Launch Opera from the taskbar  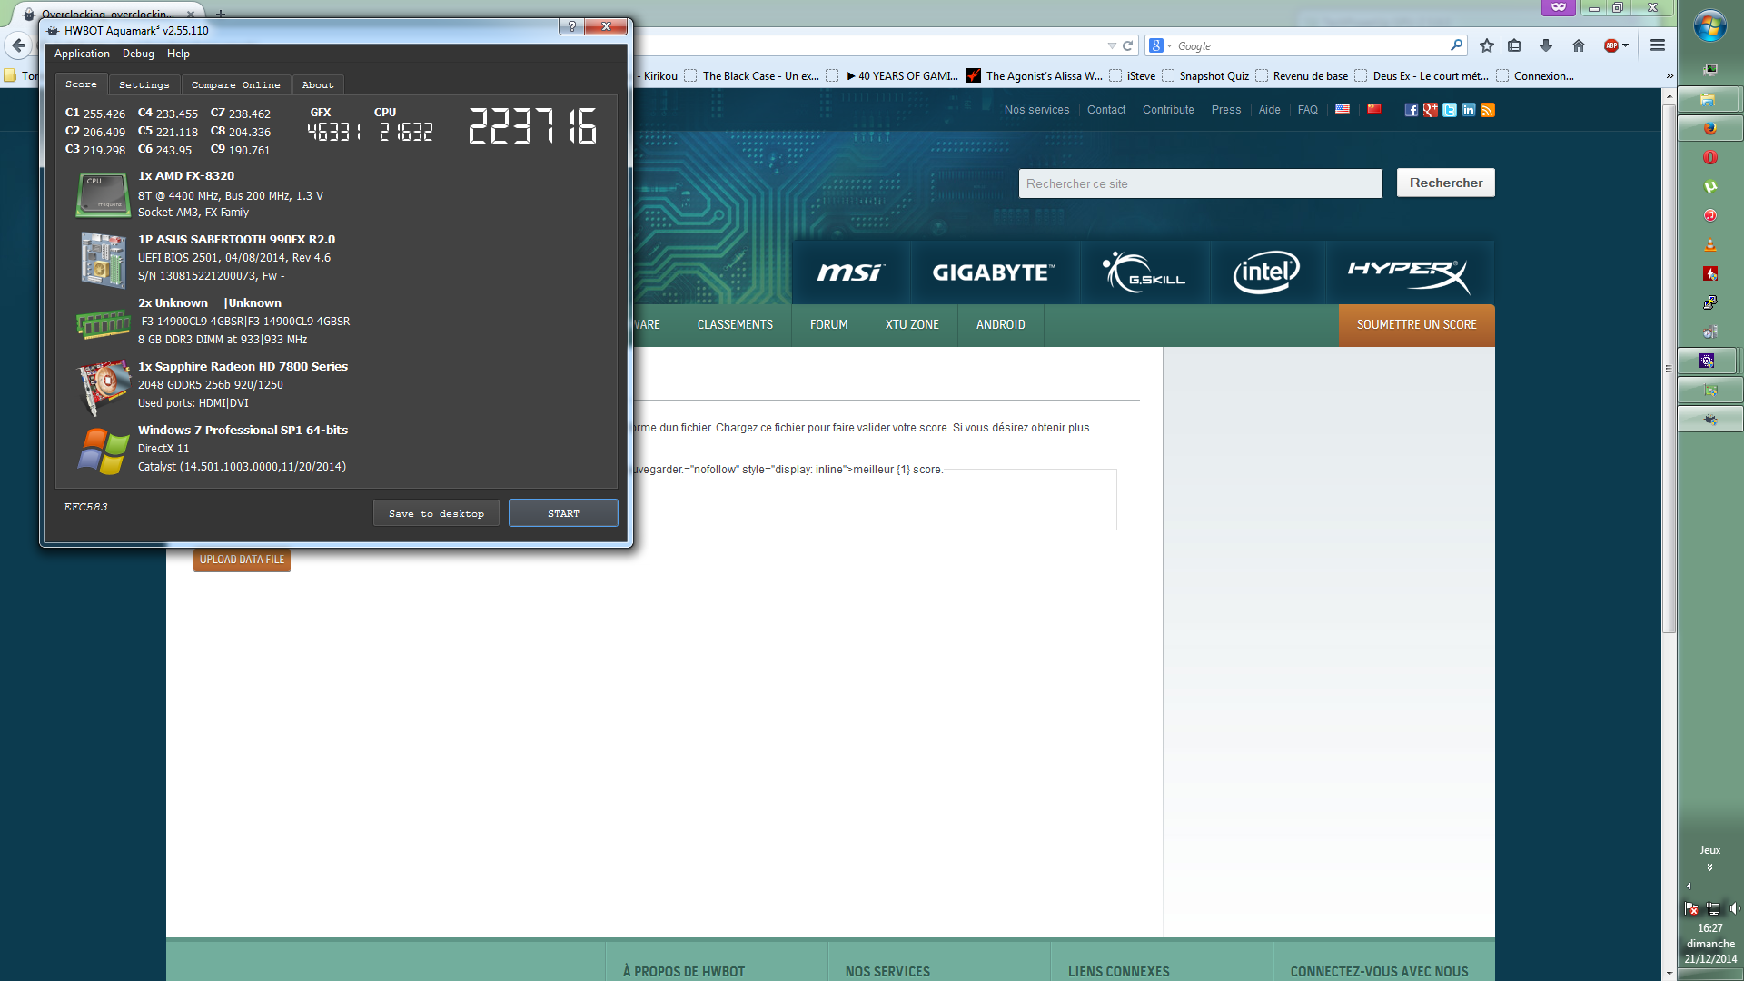coord(1709,157)
